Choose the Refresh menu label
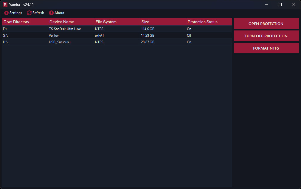 [x=38, y=13]
